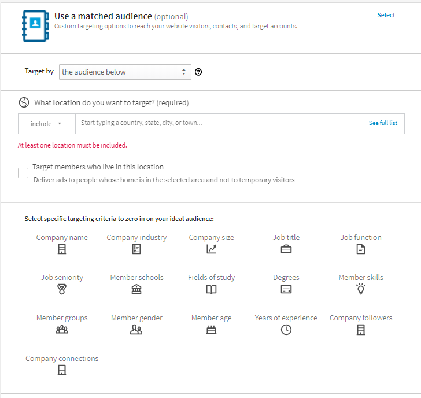
Task: Expand the include location dropdown
Action: 47,124
